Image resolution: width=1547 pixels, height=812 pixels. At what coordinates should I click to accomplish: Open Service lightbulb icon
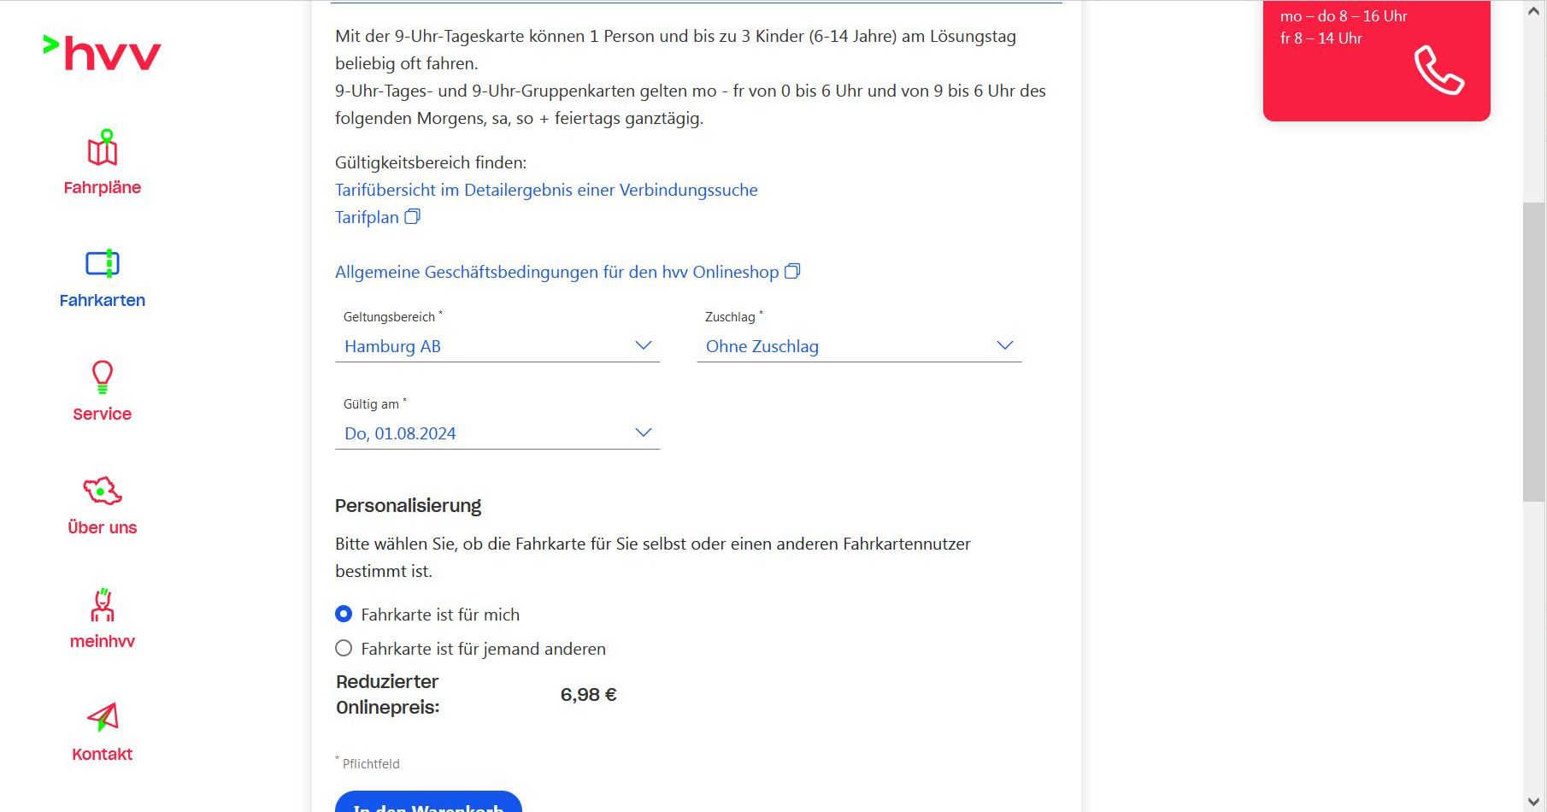pos(103,376)
